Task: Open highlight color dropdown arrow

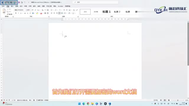Action: [x=39, y=13]
